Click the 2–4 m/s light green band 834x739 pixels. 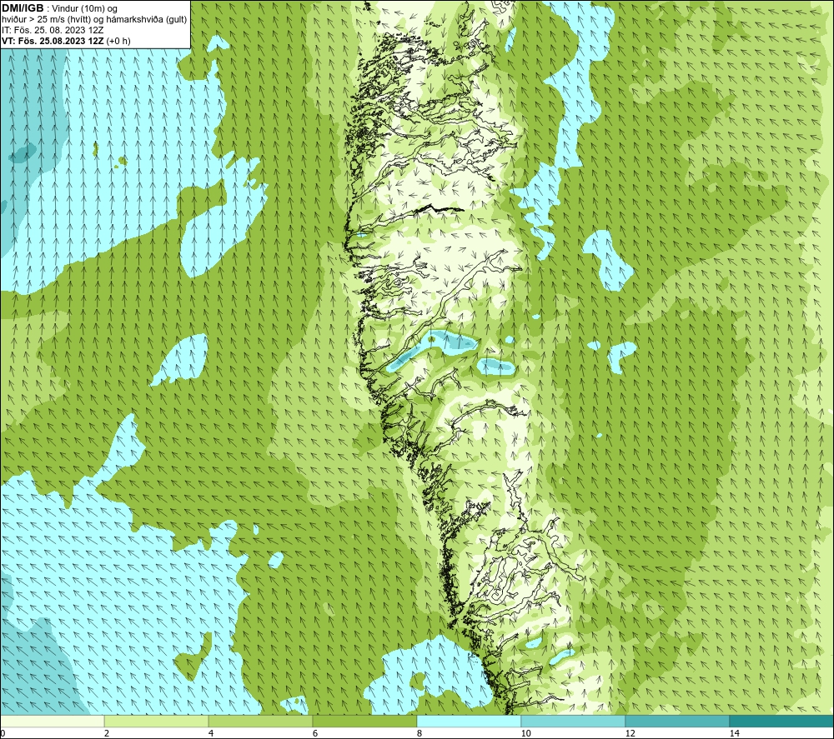pos(157,721)
